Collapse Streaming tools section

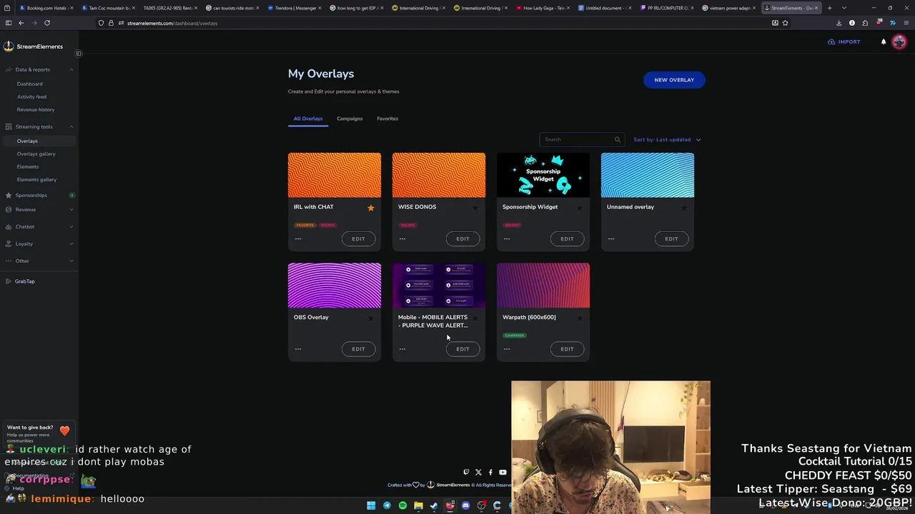click(71, 127)
